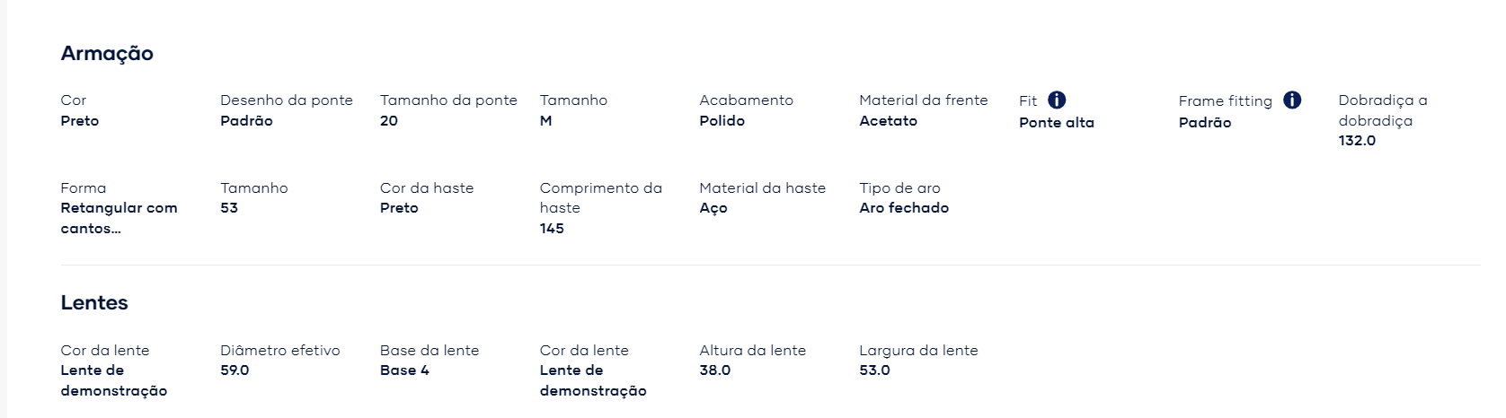Viewport: 1506px width, 418px height.
Task: Click the 'Desenho da ponte' label
Action: point(287,100)
